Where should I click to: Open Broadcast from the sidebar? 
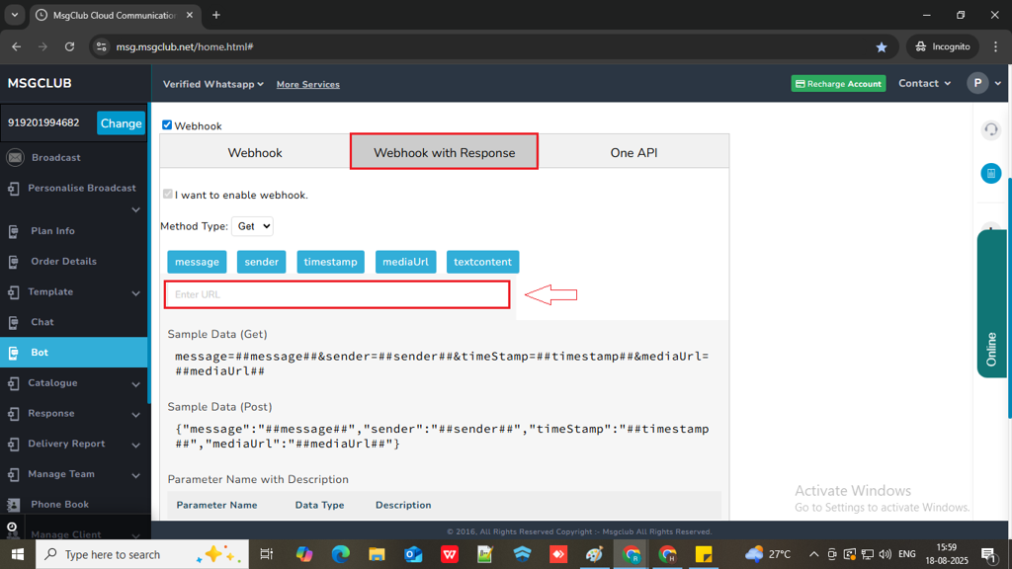[56, 158]
